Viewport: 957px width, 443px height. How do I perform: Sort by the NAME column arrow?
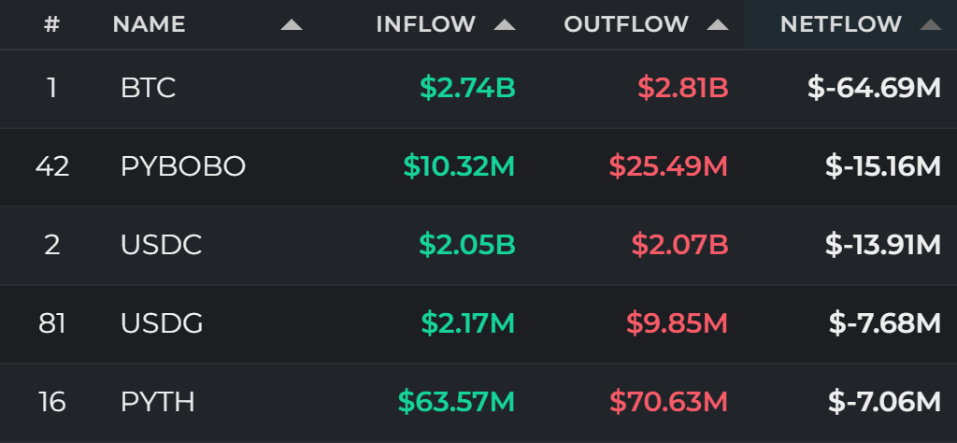[292, 25]
